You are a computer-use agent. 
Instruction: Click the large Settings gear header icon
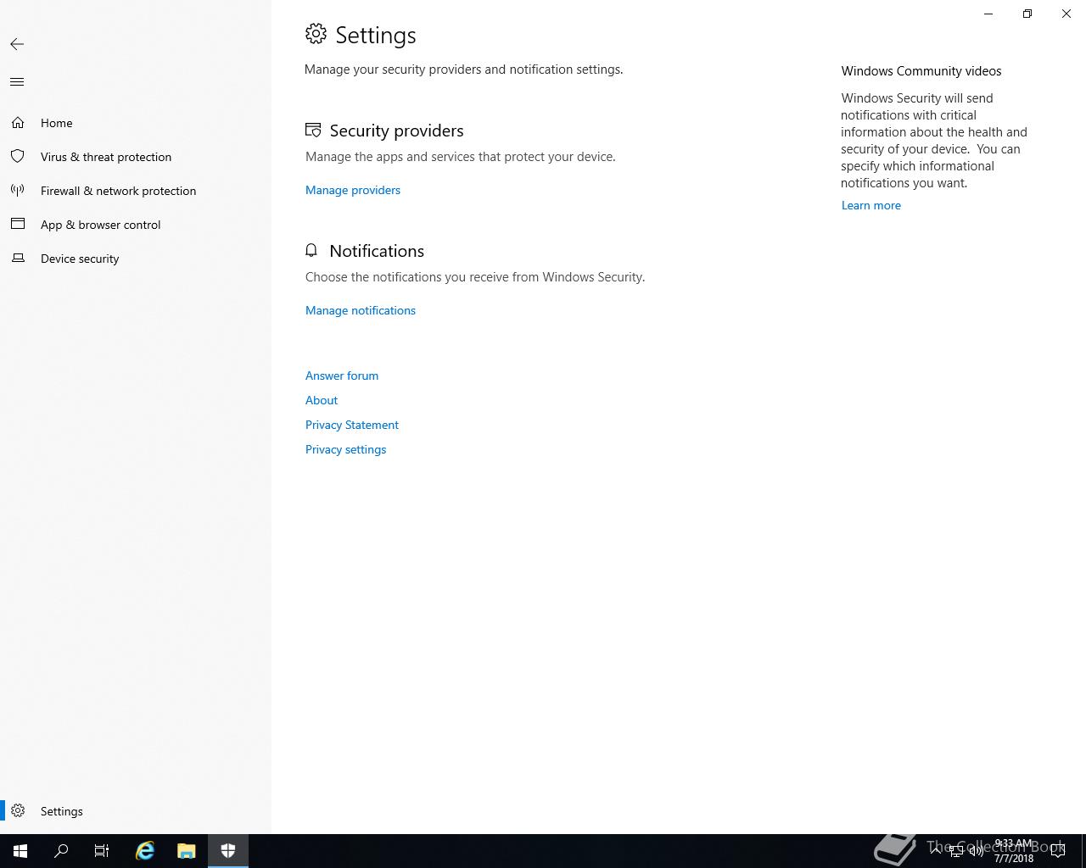[316, 34]
